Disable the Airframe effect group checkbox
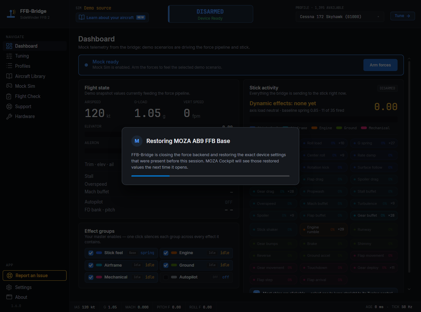421x312 pixels. pyautogui.click(x=91, y=265)
